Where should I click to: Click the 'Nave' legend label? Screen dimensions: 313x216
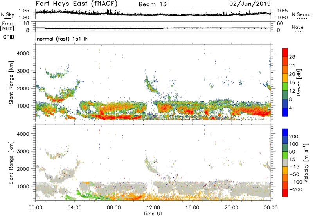[x=298, y=27]
